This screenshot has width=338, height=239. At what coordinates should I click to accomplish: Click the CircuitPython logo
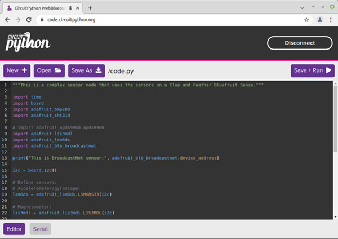pos(28,42)
